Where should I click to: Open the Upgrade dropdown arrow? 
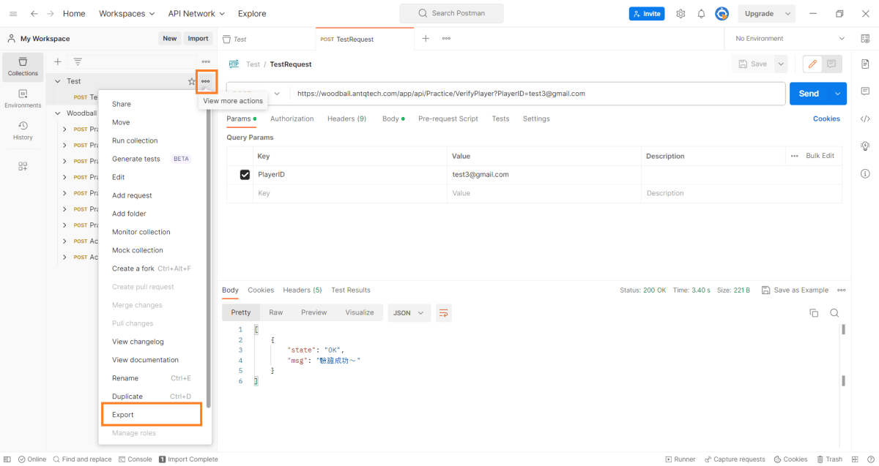pyautogui.click(x=787, y=13)
